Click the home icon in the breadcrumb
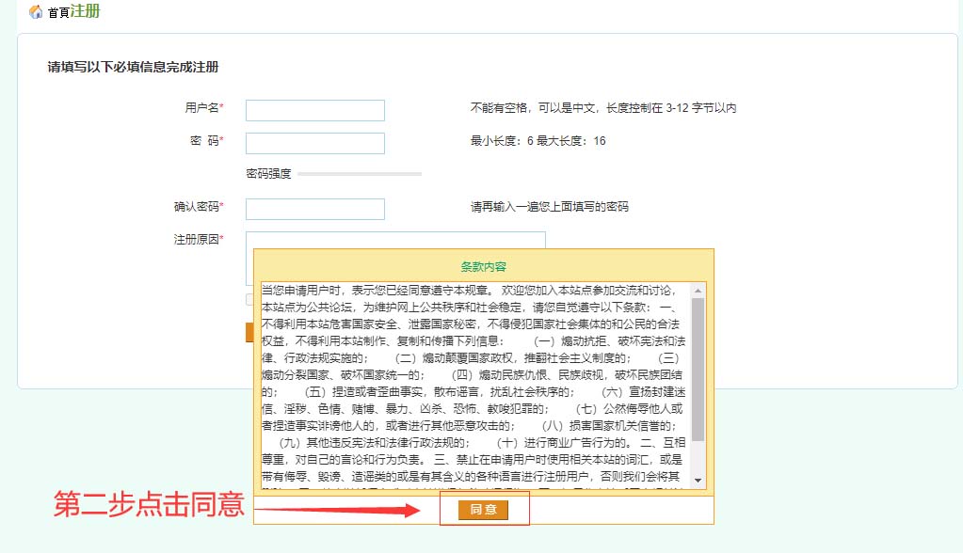This screenshot has width=963, height=553. pyautogui.click(x=36, y=13)
